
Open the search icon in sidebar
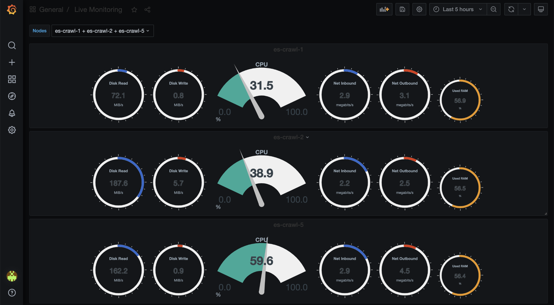12,45
